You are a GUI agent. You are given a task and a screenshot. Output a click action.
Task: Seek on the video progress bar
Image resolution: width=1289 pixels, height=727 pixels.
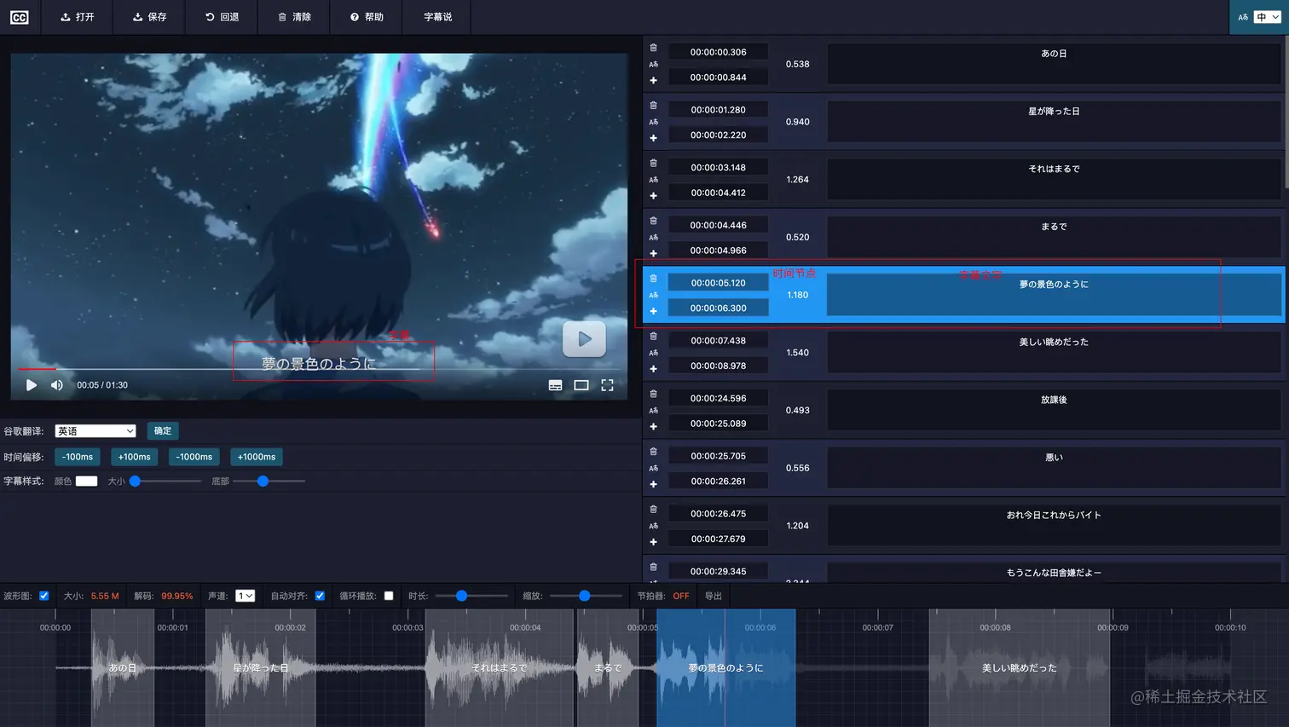(x=317, y=369)
